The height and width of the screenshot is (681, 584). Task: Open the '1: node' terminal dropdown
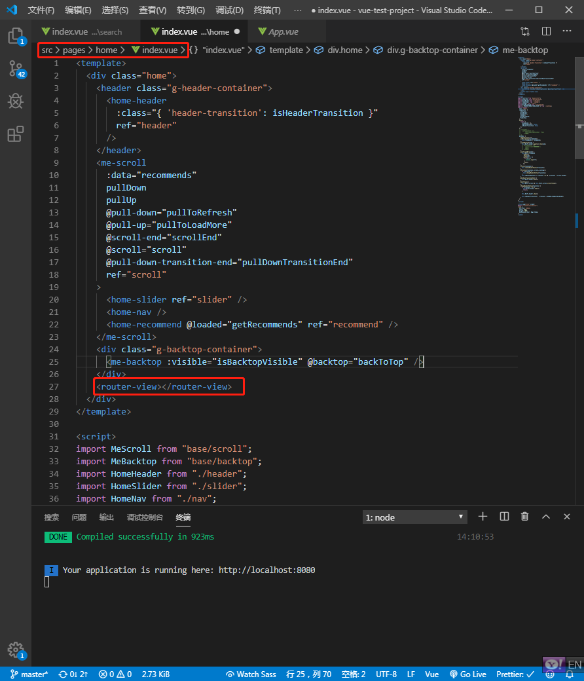coord(415,517)
